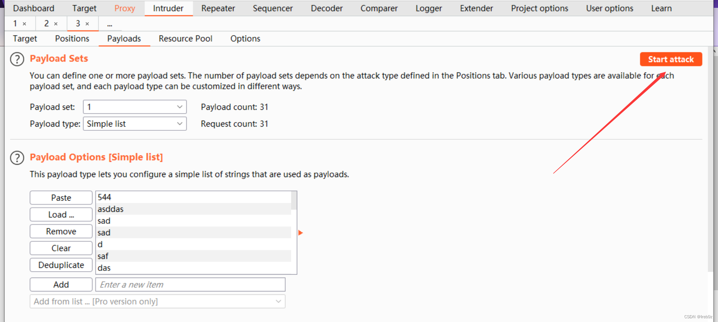The height and width of the screenshot is (322, 718).
Task: Open the Project options tab
Action: (x=540, y=8)
